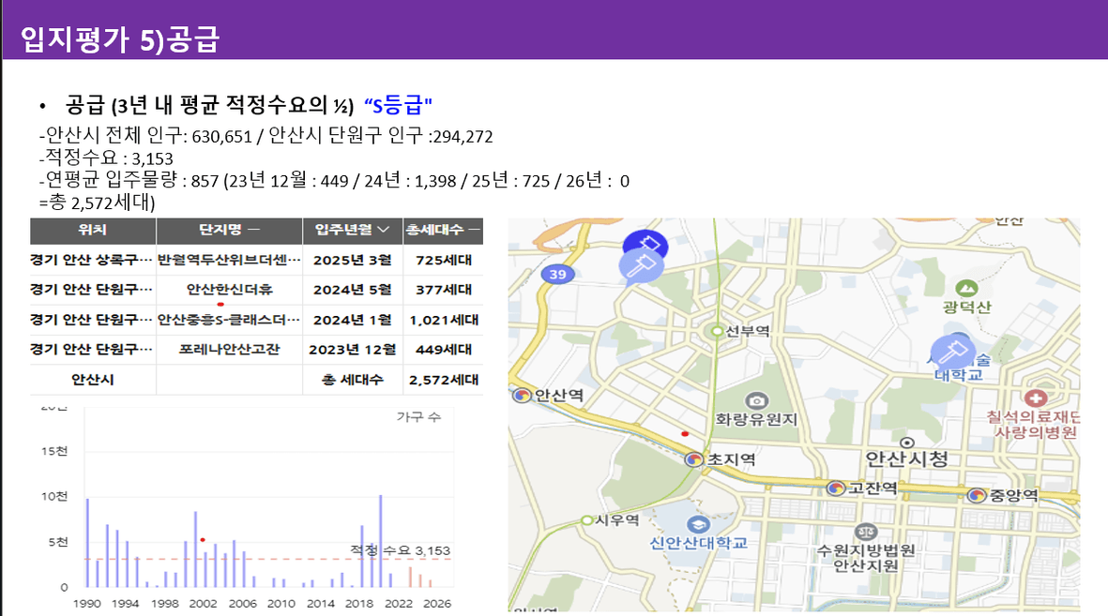This screenshot has height=616, width=1108.
Task: Click the route 39 road badge
Action: pos(557,274)
